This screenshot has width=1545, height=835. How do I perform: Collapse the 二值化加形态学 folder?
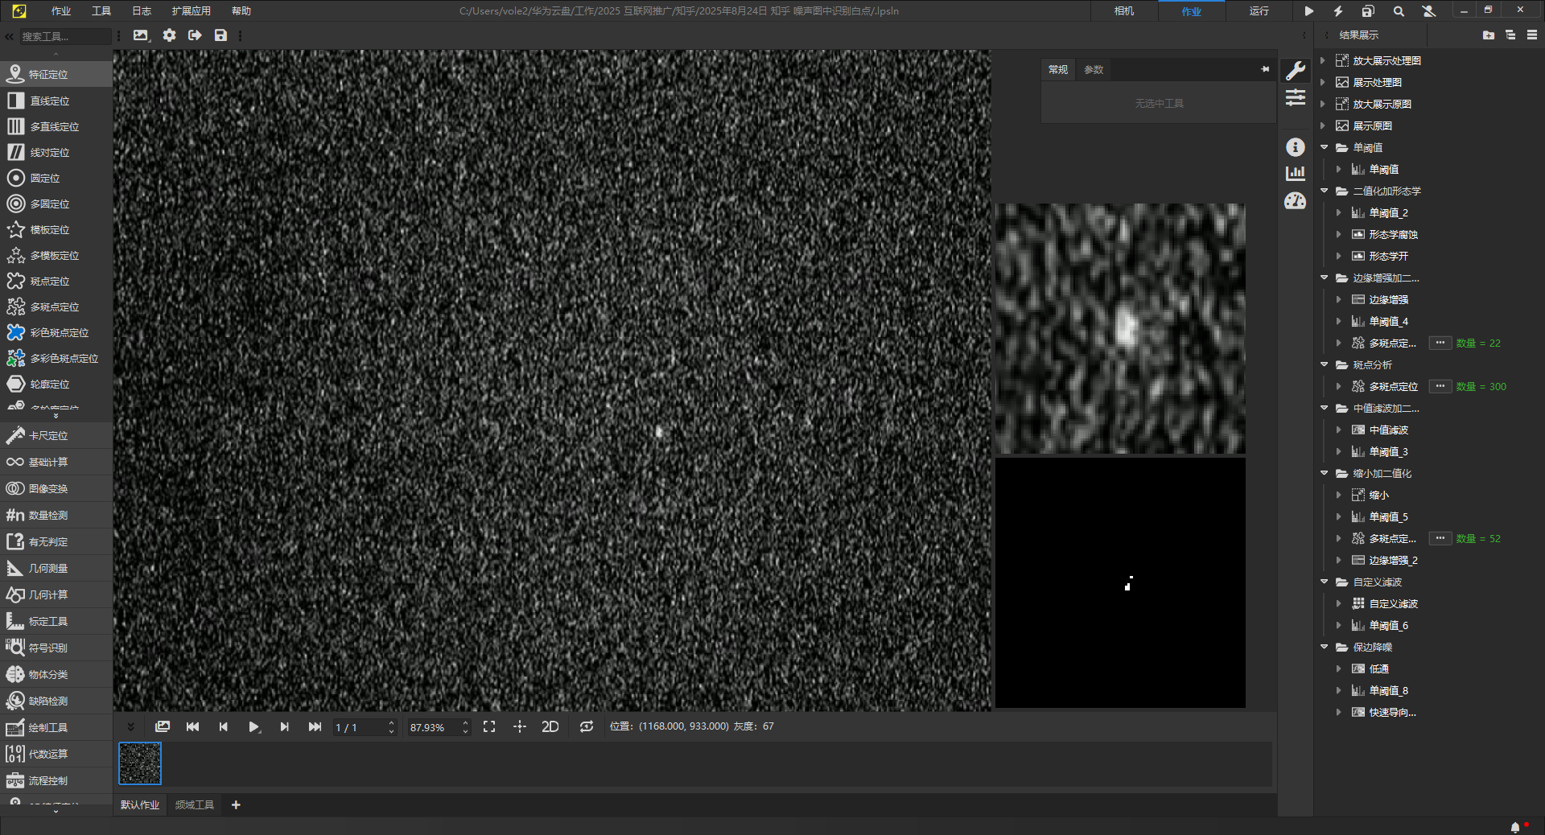point(1325,191)
